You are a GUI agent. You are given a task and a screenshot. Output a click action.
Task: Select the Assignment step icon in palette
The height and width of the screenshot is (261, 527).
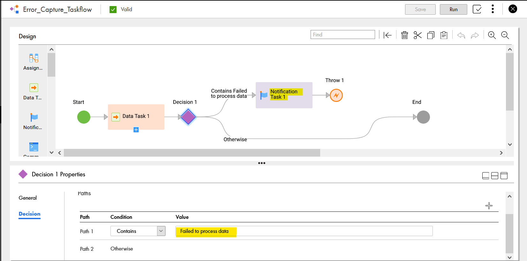point(34,58)
